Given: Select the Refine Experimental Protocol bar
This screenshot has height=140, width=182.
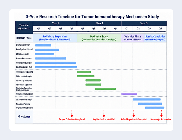Looking at the screenshot, I should [47, 50].
